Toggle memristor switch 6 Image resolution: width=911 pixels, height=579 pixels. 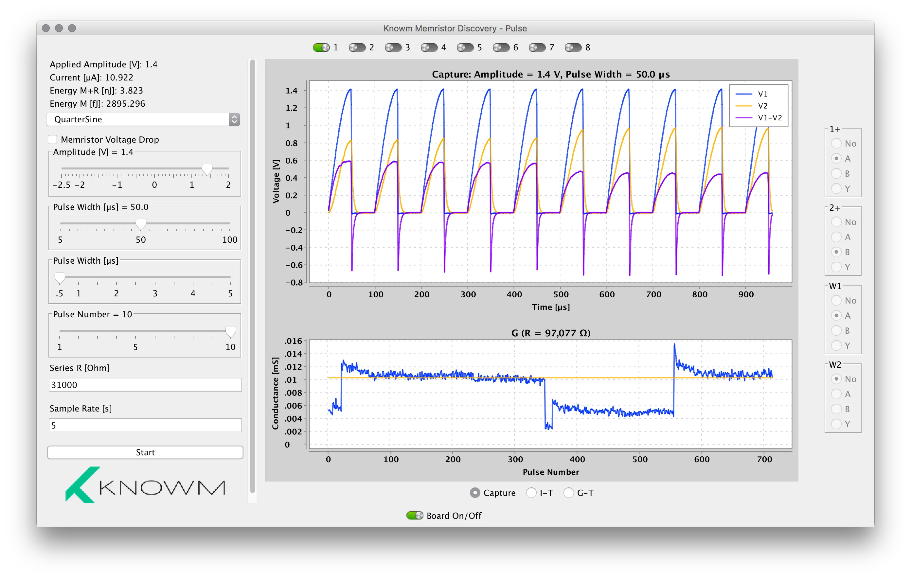pos(501,48)
